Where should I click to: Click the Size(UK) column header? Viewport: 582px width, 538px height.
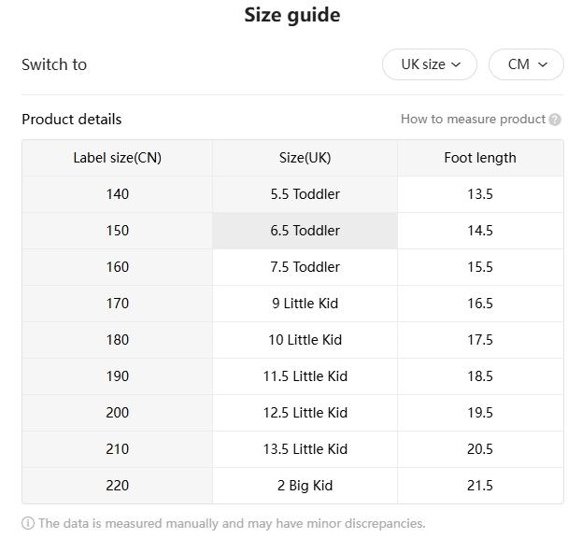pyautogui.click(x=305, y=158)
